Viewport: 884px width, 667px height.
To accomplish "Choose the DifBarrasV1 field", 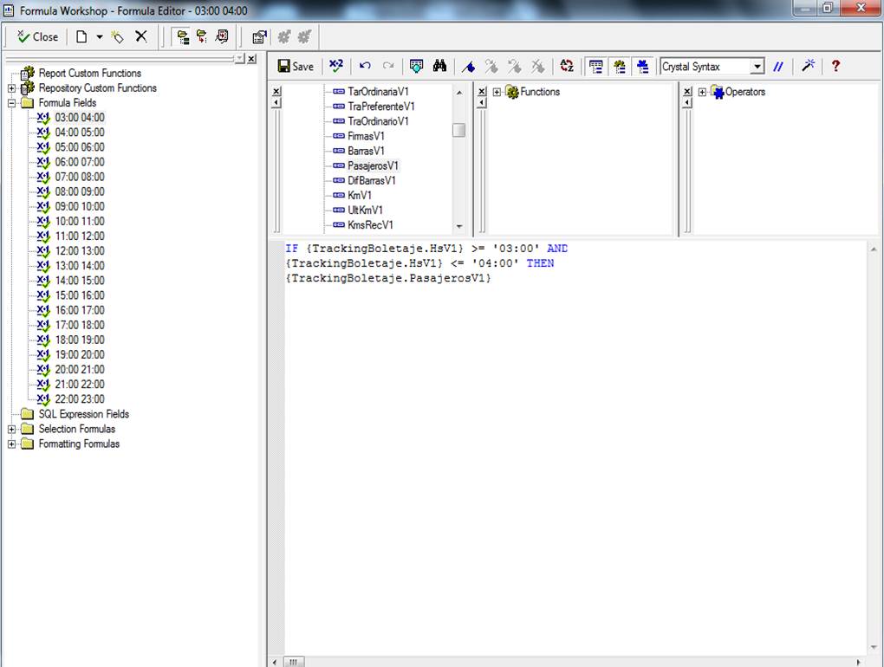I will click(372, 181).
